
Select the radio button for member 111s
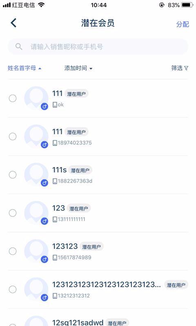[13, 175]
